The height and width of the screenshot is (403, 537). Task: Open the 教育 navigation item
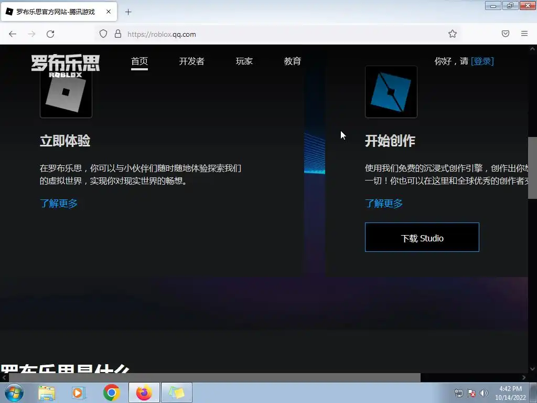(293, 61)
